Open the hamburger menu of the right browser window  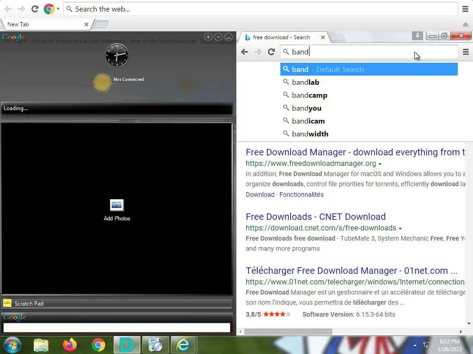click(x=466, y=52)
